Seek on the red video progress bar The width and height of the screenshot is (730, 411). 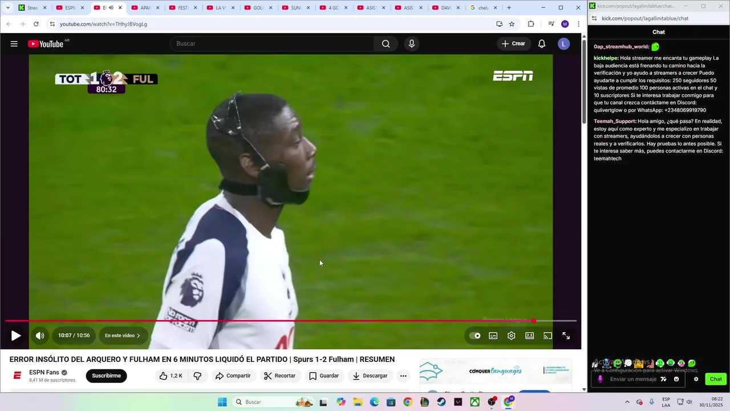291,321
